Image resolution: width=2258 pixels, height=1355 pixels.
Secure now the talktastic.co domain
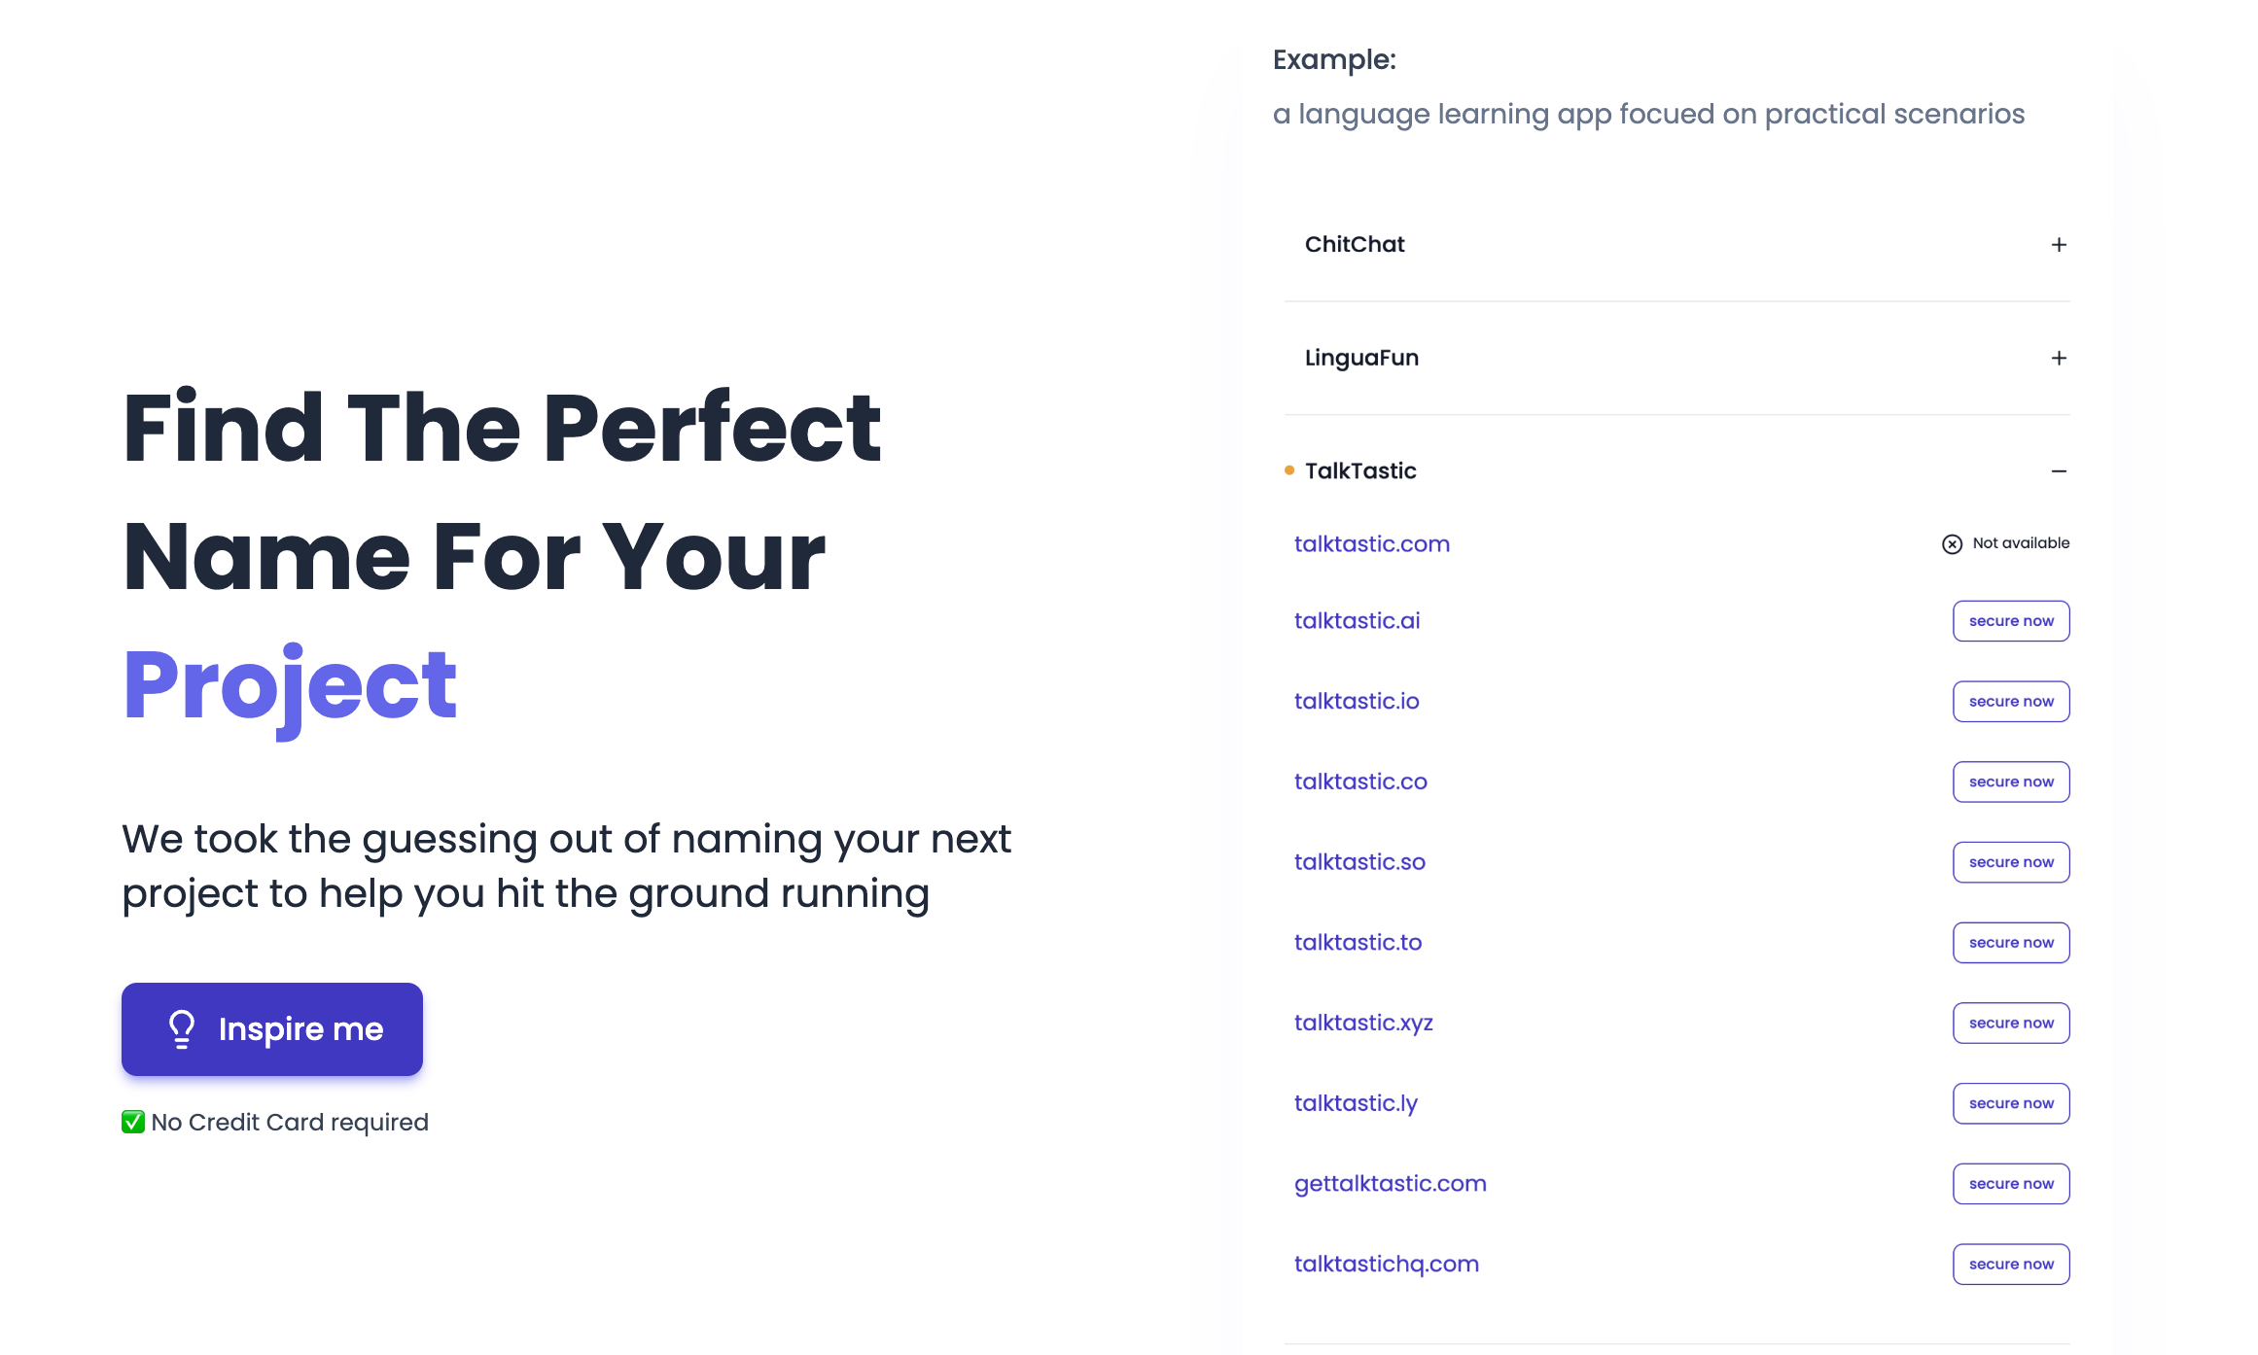[2011, 782]
